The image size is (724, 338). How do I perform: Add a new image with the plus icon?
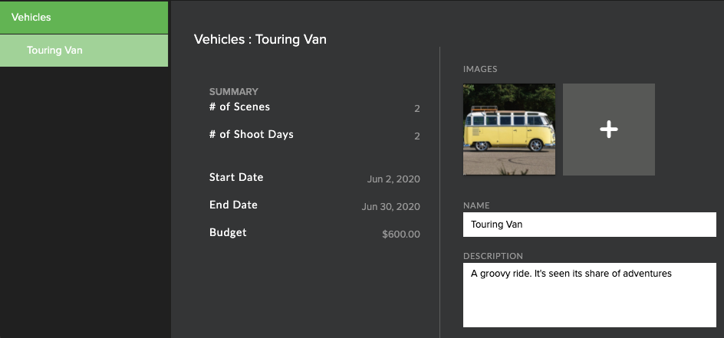[x=608, y=129]
